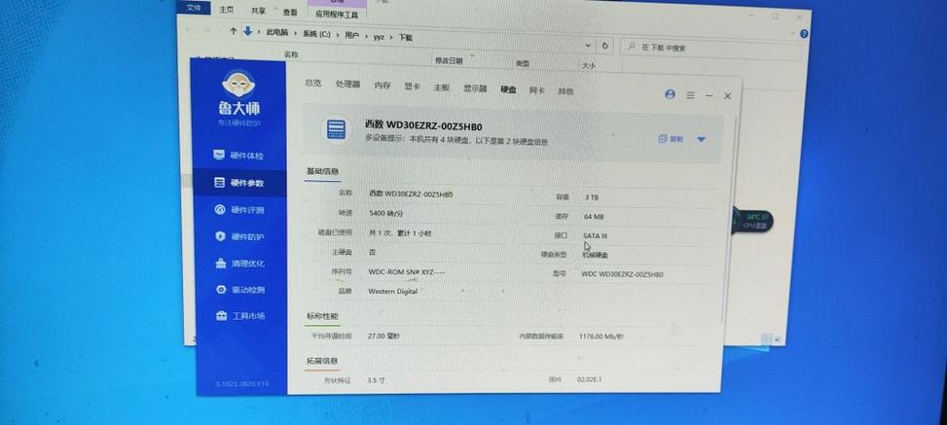The height and width of the screenshot is (425, 947).
Task: Click the 5400 转/分 rotation speed value
Action: 386,213
